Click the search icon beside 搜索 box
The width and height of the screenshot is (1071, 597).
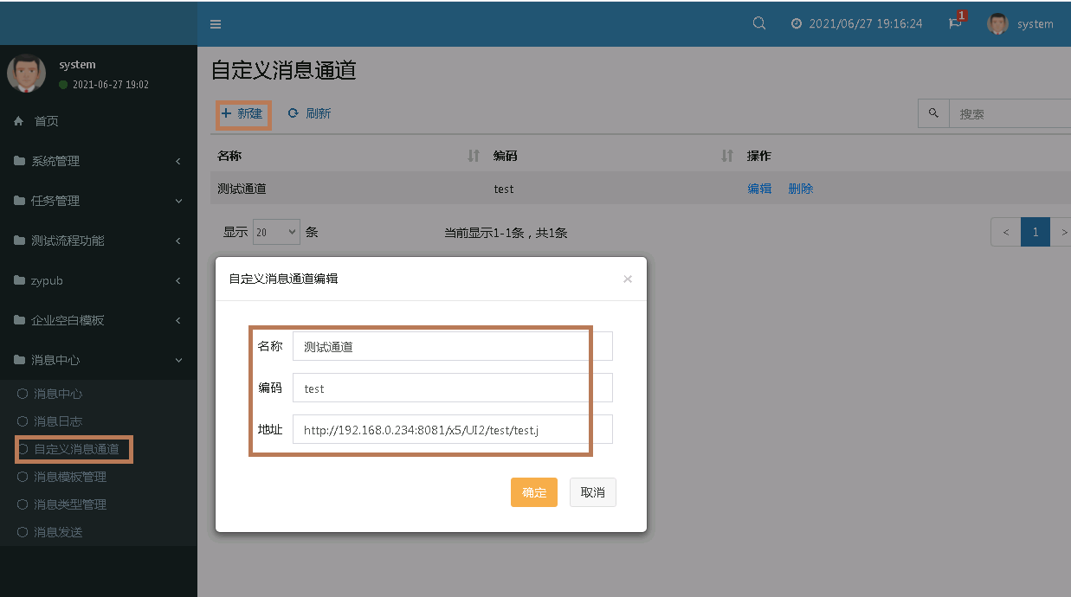[x=933, y=113]
